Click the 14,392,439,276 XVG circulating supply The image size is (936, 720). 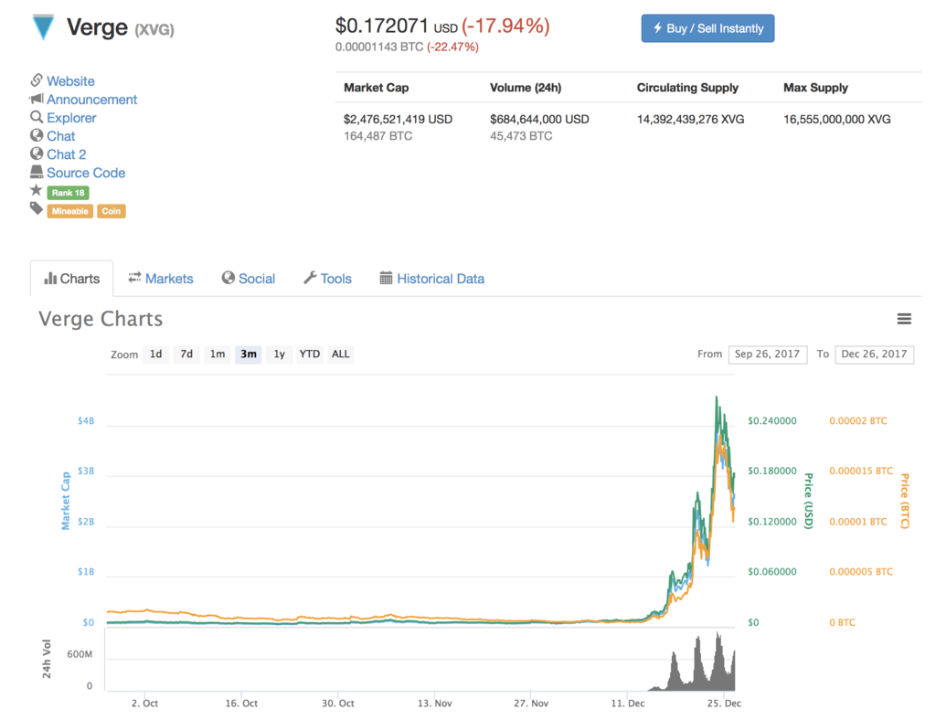pyautogui.click(x=691, y=120)
